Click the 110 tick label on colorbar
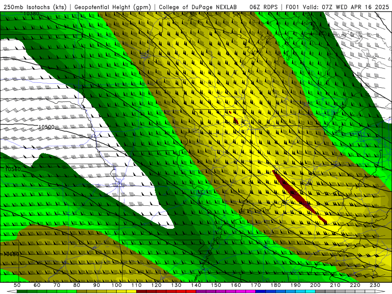This screenshot has width=392, height=294. [137, 285]
